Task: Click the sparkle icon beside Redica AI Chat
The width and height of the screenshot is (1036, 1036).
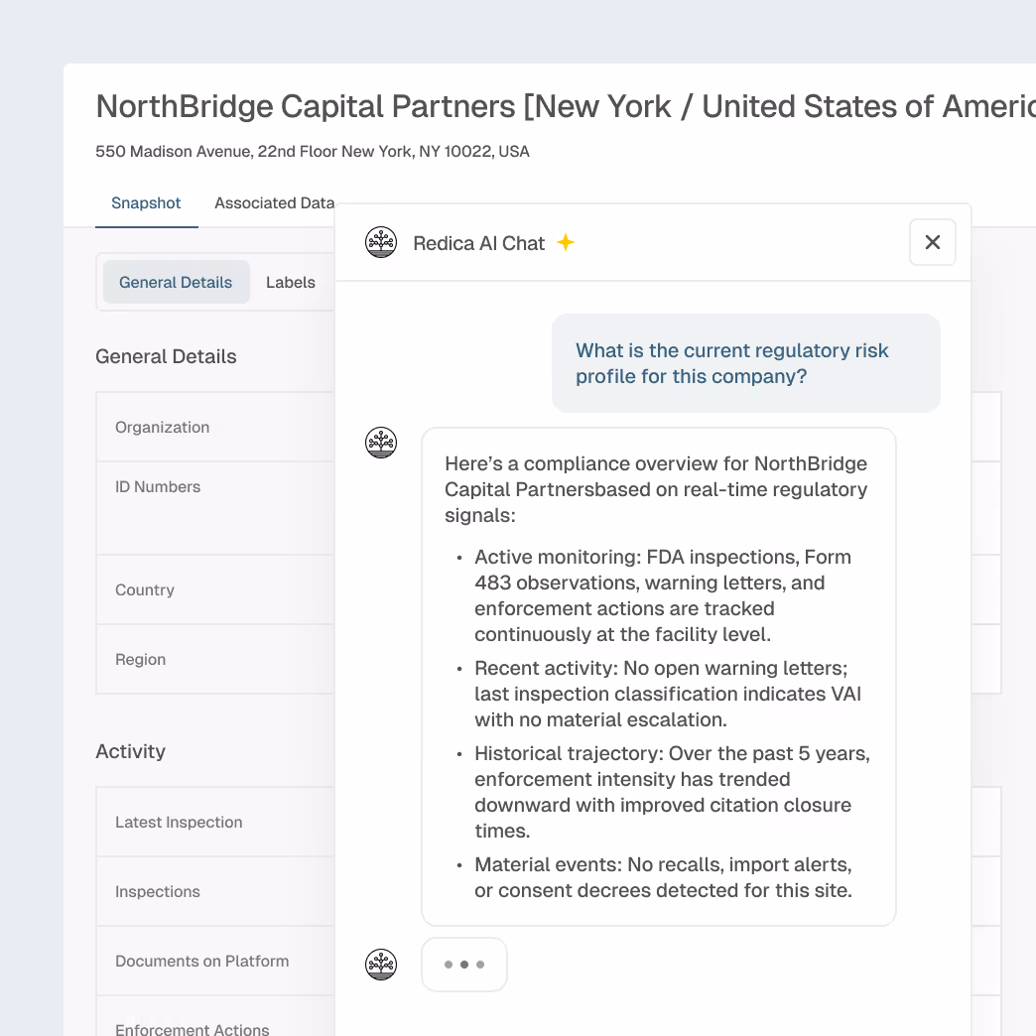Action: coord(565,241)
